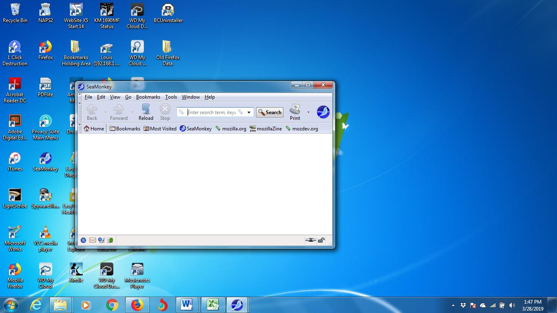
Task: Select the Musicnotes Player desktop icon
Action: pyautogui.click(x=137, y=276)
